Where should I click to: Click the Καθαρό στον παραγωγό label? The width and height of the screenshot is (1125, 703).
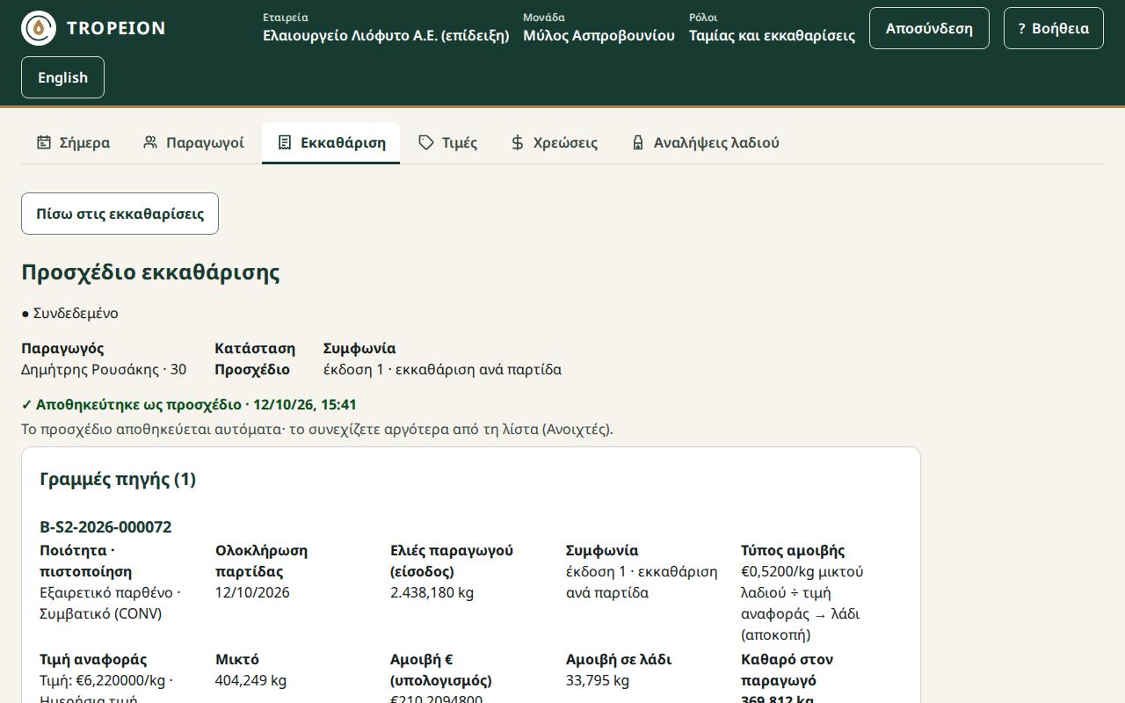tap(787, 670)
